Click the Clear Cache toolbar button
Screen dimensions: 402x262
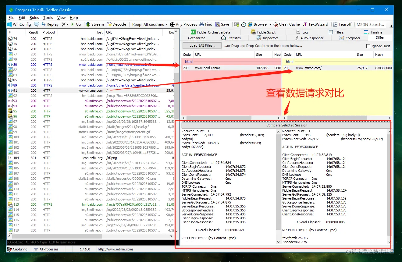[x=286, y=24]
